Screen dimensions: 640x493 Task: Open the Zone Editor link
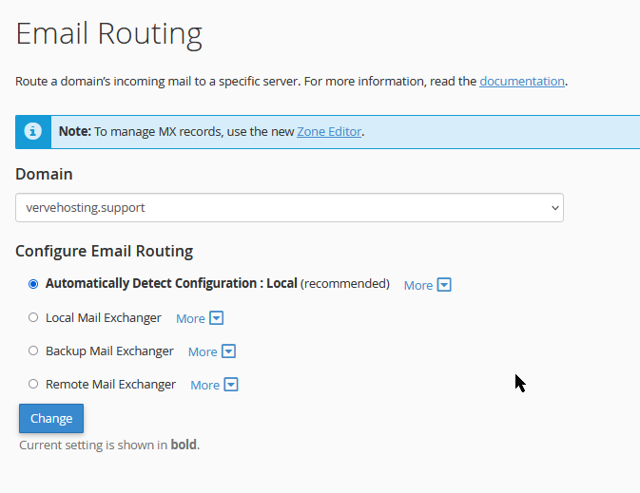pyautogui.click(x=329, y=132)
